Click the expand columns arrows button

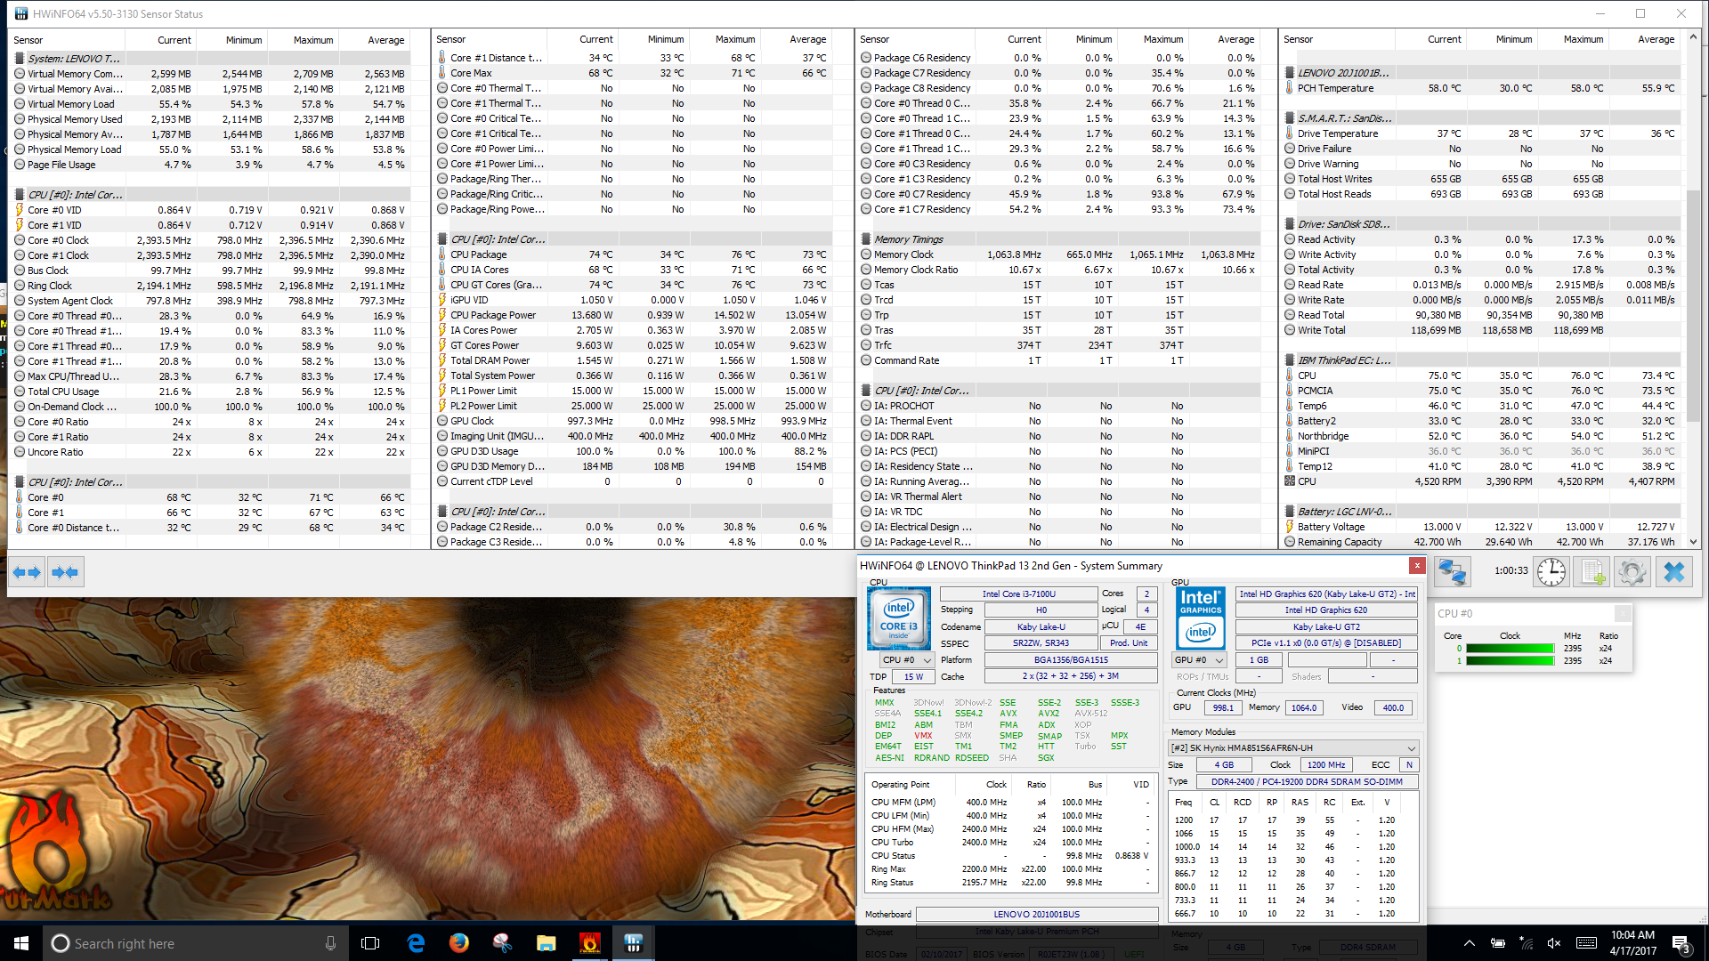27,572
